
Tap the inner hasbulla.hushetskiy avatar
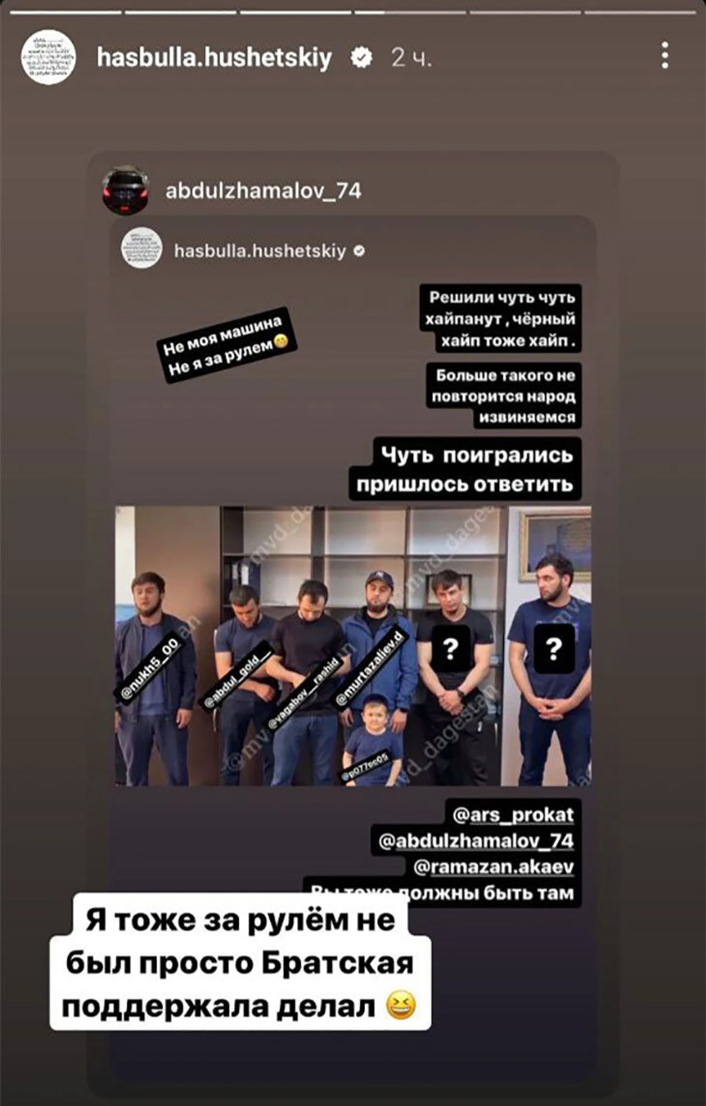[x=142, y=248]
